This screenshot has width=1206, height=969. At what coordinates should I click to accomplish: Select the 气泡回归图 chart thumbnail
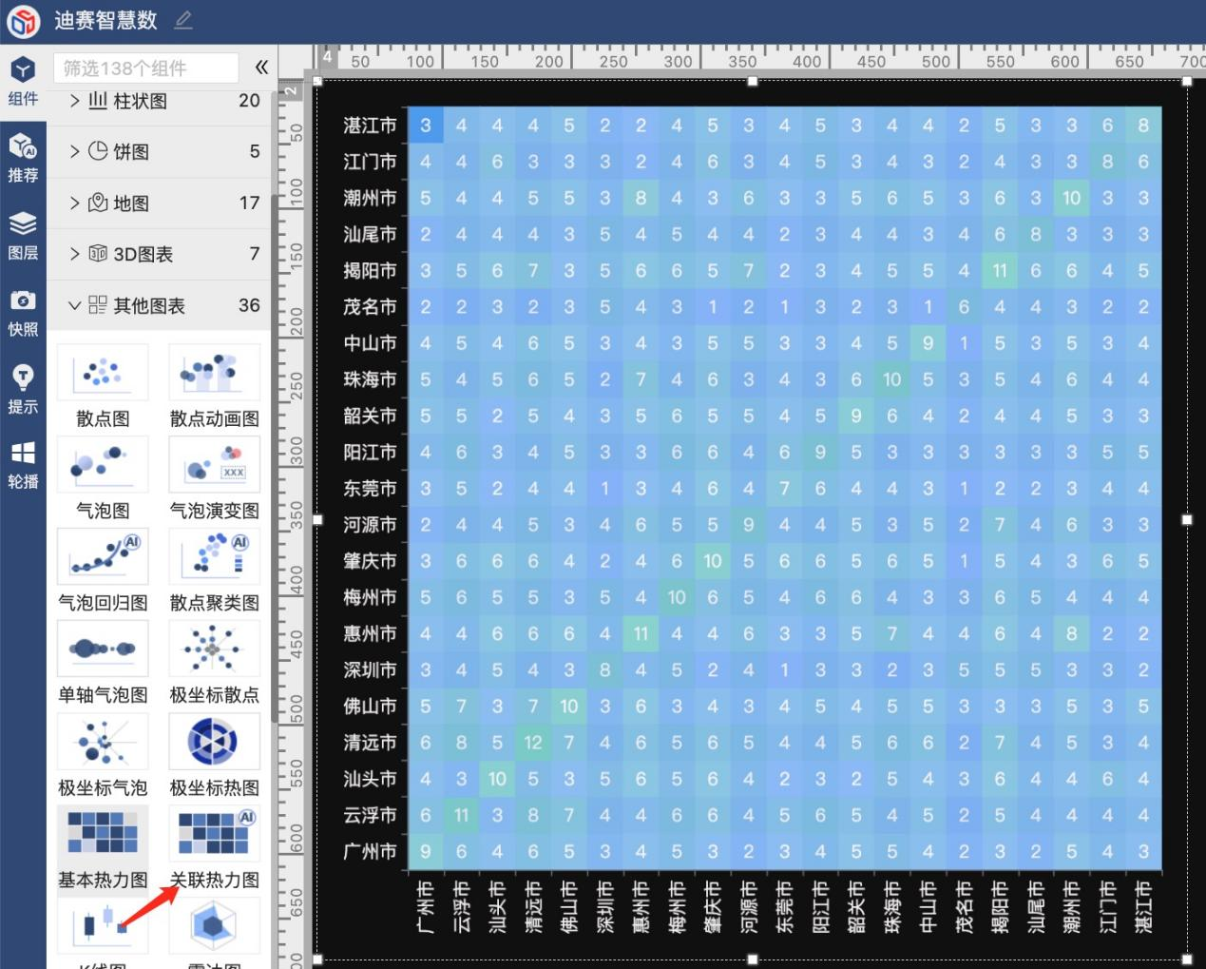[103, 556]
